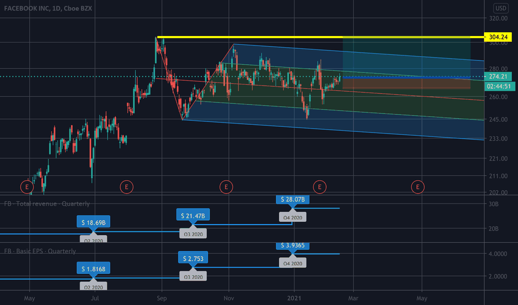Click the $ 3.9365 EPS label
Viewport: 518px width, 305px height.
click(x=293, y=245)
